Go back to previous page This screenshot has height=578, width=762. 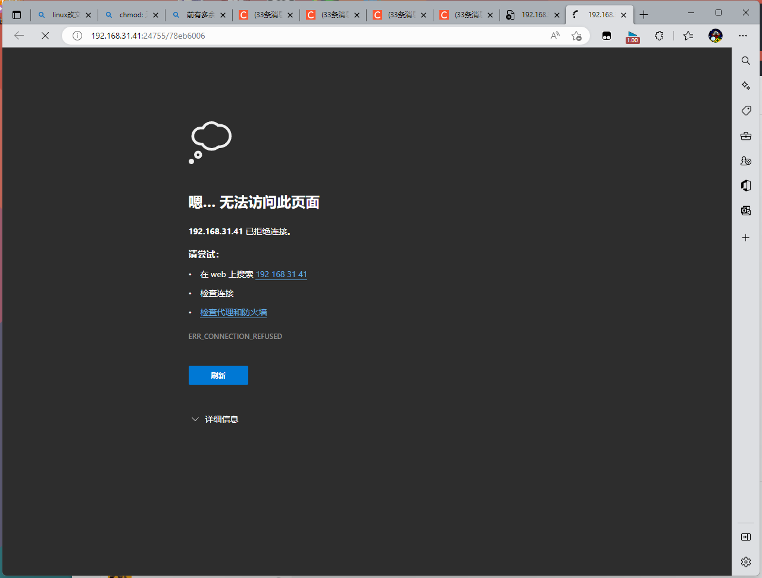(19, 36)
